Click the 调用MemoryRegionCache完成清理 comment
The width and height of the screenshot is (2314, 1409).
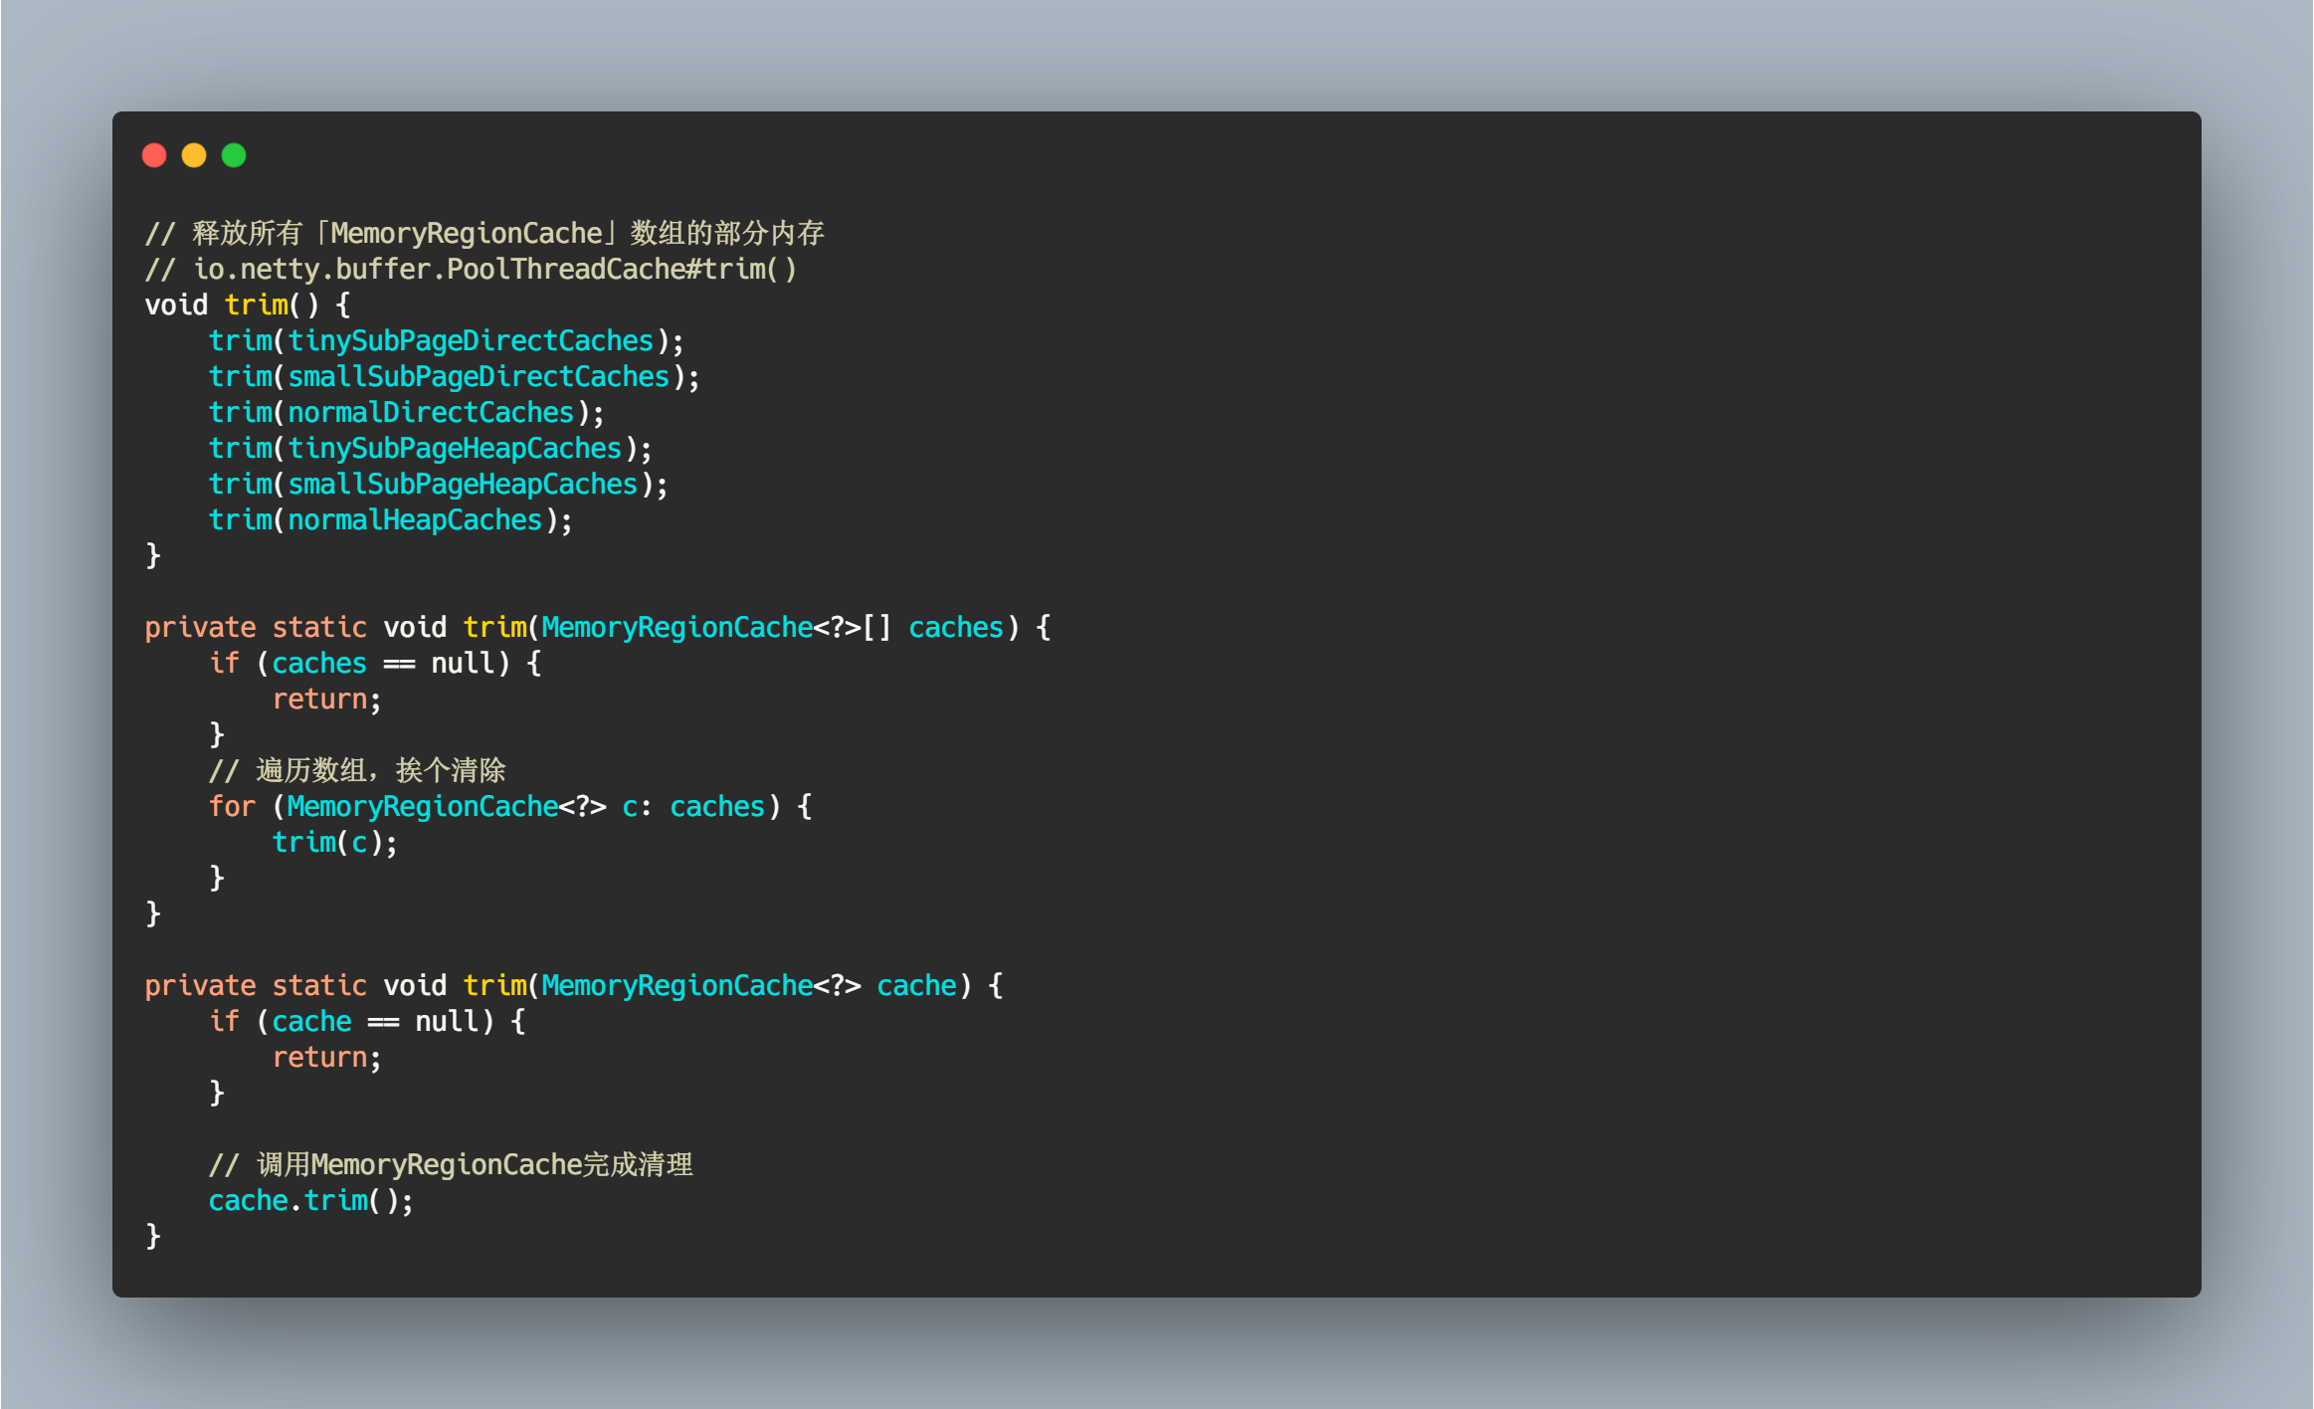tap(451, 1165)
